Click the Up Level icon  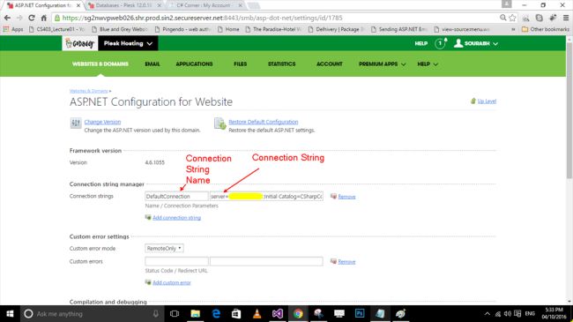tap(473, 101)
